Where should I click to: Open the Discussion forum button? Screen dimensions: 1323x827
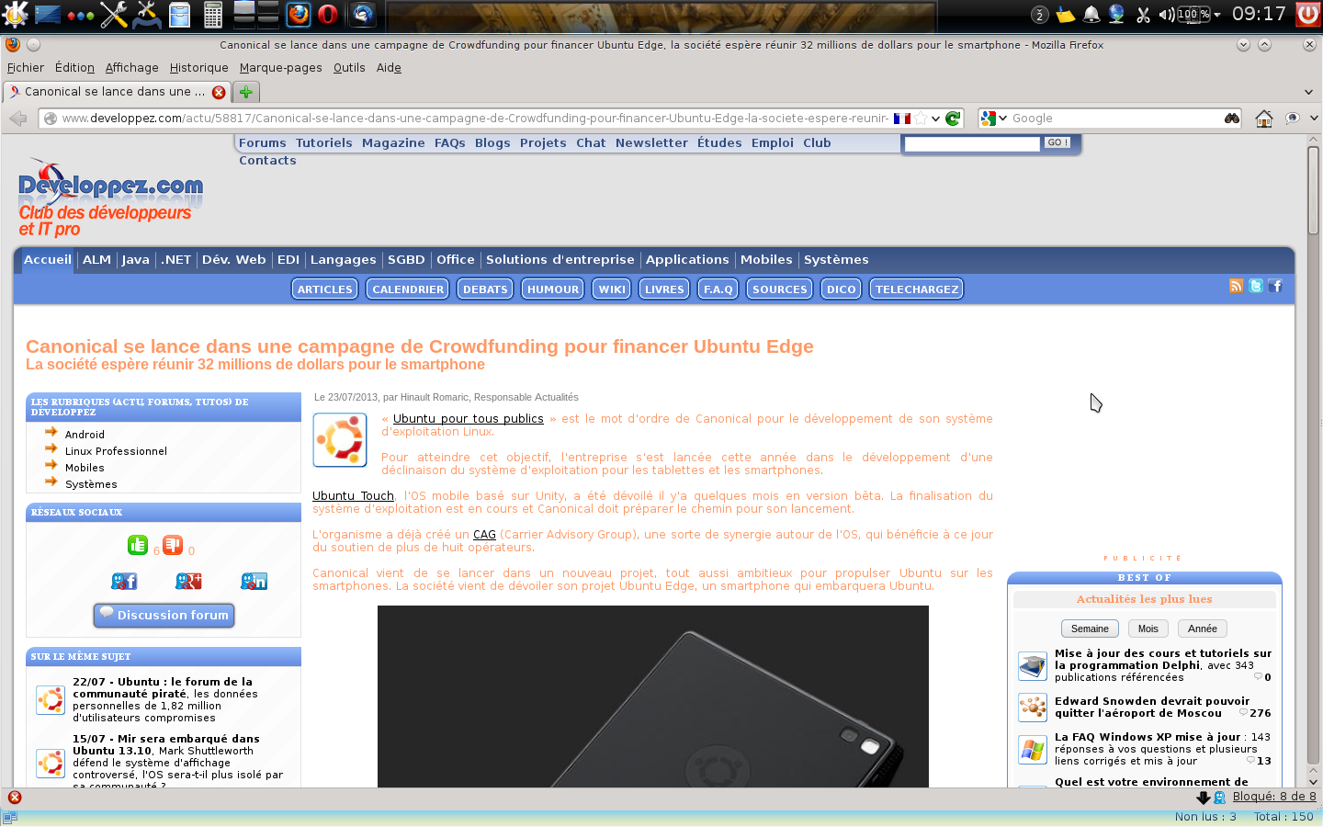164,615
